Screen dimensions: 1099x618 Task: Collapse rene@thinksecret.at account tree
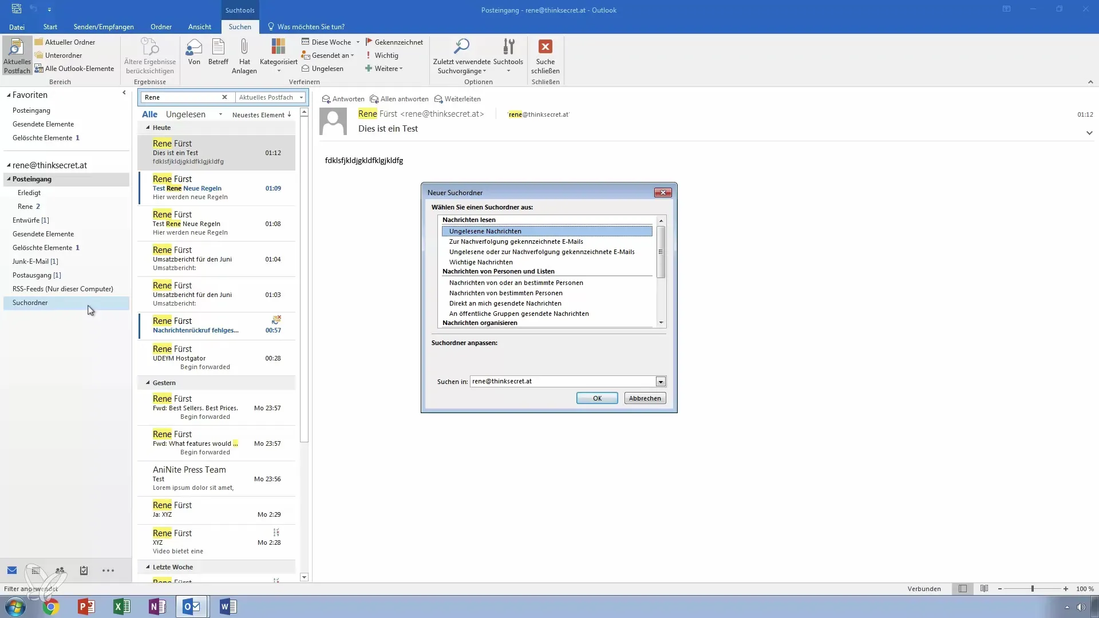pos(9,165)
